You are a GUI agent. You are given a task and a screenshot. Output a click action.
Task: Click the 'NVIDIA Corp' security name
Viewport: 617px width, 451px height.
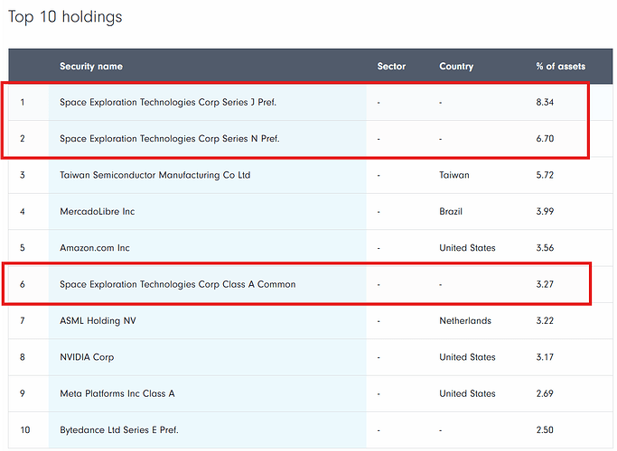pos(87,357)
